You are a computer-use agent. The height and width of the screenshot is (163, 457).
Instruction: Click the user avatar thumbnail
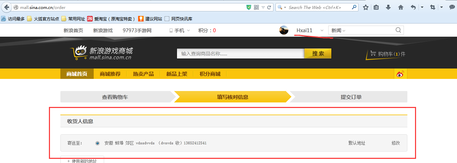coord(284,30)
